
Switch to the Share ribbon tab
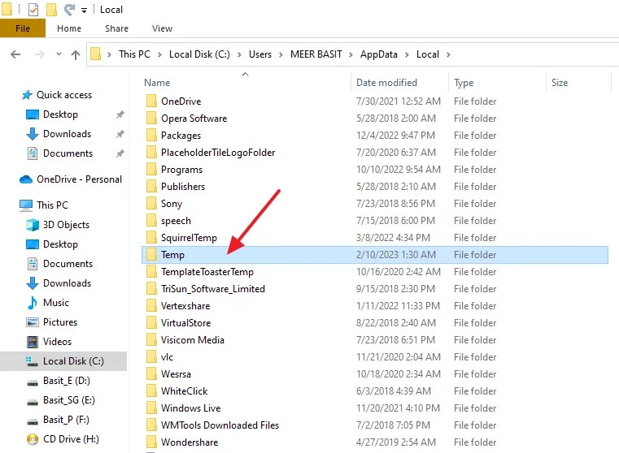pyautogui.click(x=116, y=28)
